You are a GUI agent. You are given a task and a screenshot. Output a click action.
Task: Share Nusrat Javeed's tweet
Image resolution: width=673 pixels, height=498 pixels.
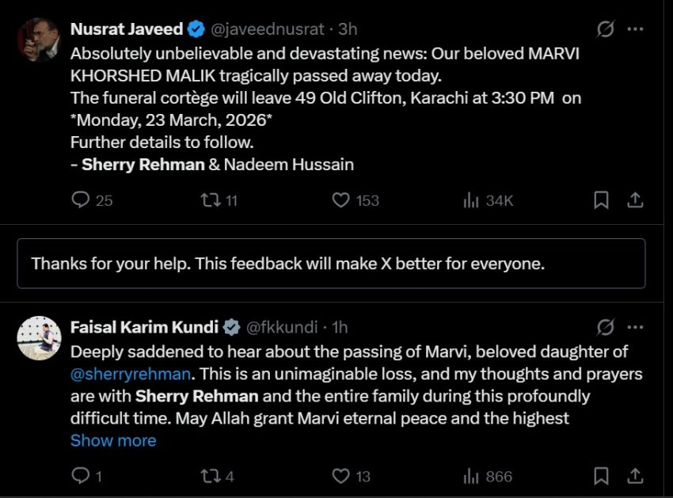click(635, 200)
